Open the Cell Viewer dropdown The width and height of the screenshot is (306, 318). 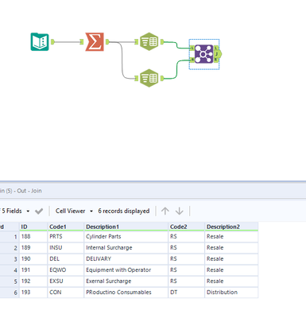[x=74, y=211]
